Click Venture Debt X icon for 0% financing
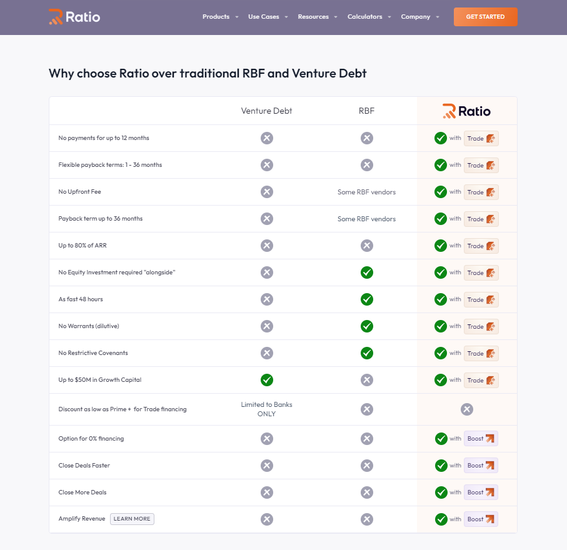This screenshot has width=567, height=550. 267,439
